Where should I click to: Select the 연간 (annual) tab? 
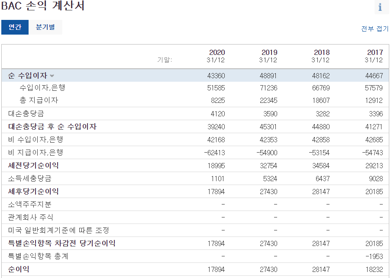[x=15, y=27]
